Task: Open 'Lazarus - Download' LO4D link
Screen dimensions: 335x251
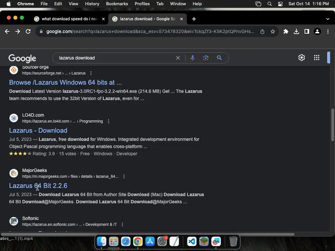Action: (38, 130)
